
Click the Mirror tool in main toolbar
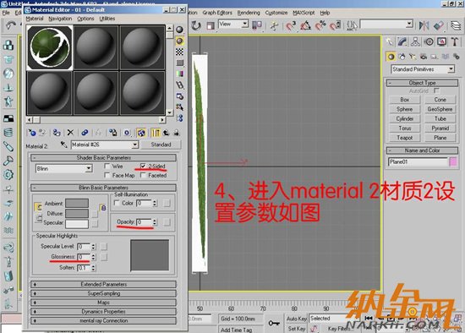tap(424, 26)
